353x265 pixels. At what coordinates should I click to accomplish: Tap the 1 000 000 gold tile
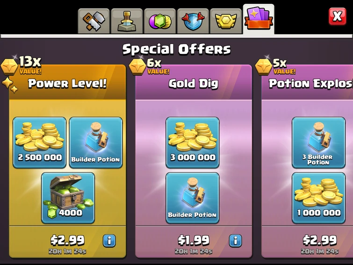(318, 198)
